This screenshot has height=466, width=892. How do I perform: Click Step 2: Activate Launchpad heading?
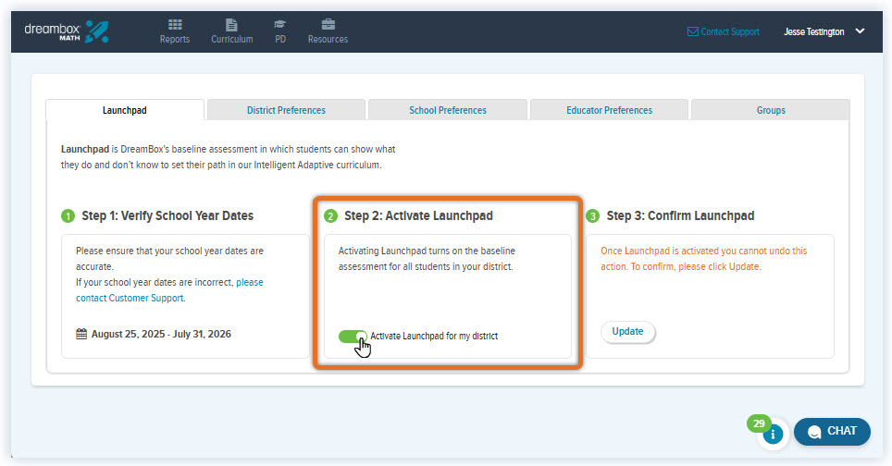(418, 216)
